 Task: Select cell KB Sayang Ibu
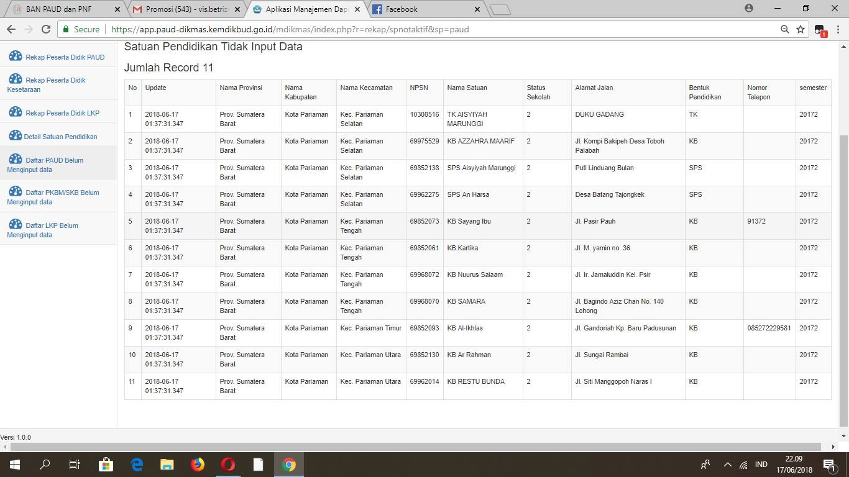pyautogui.click(x=483, y=226)
